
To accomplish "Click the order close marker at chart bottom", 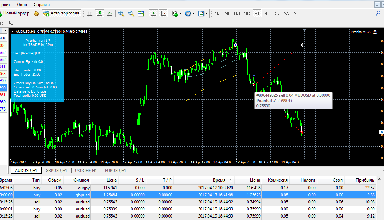I will coord(302,133).
